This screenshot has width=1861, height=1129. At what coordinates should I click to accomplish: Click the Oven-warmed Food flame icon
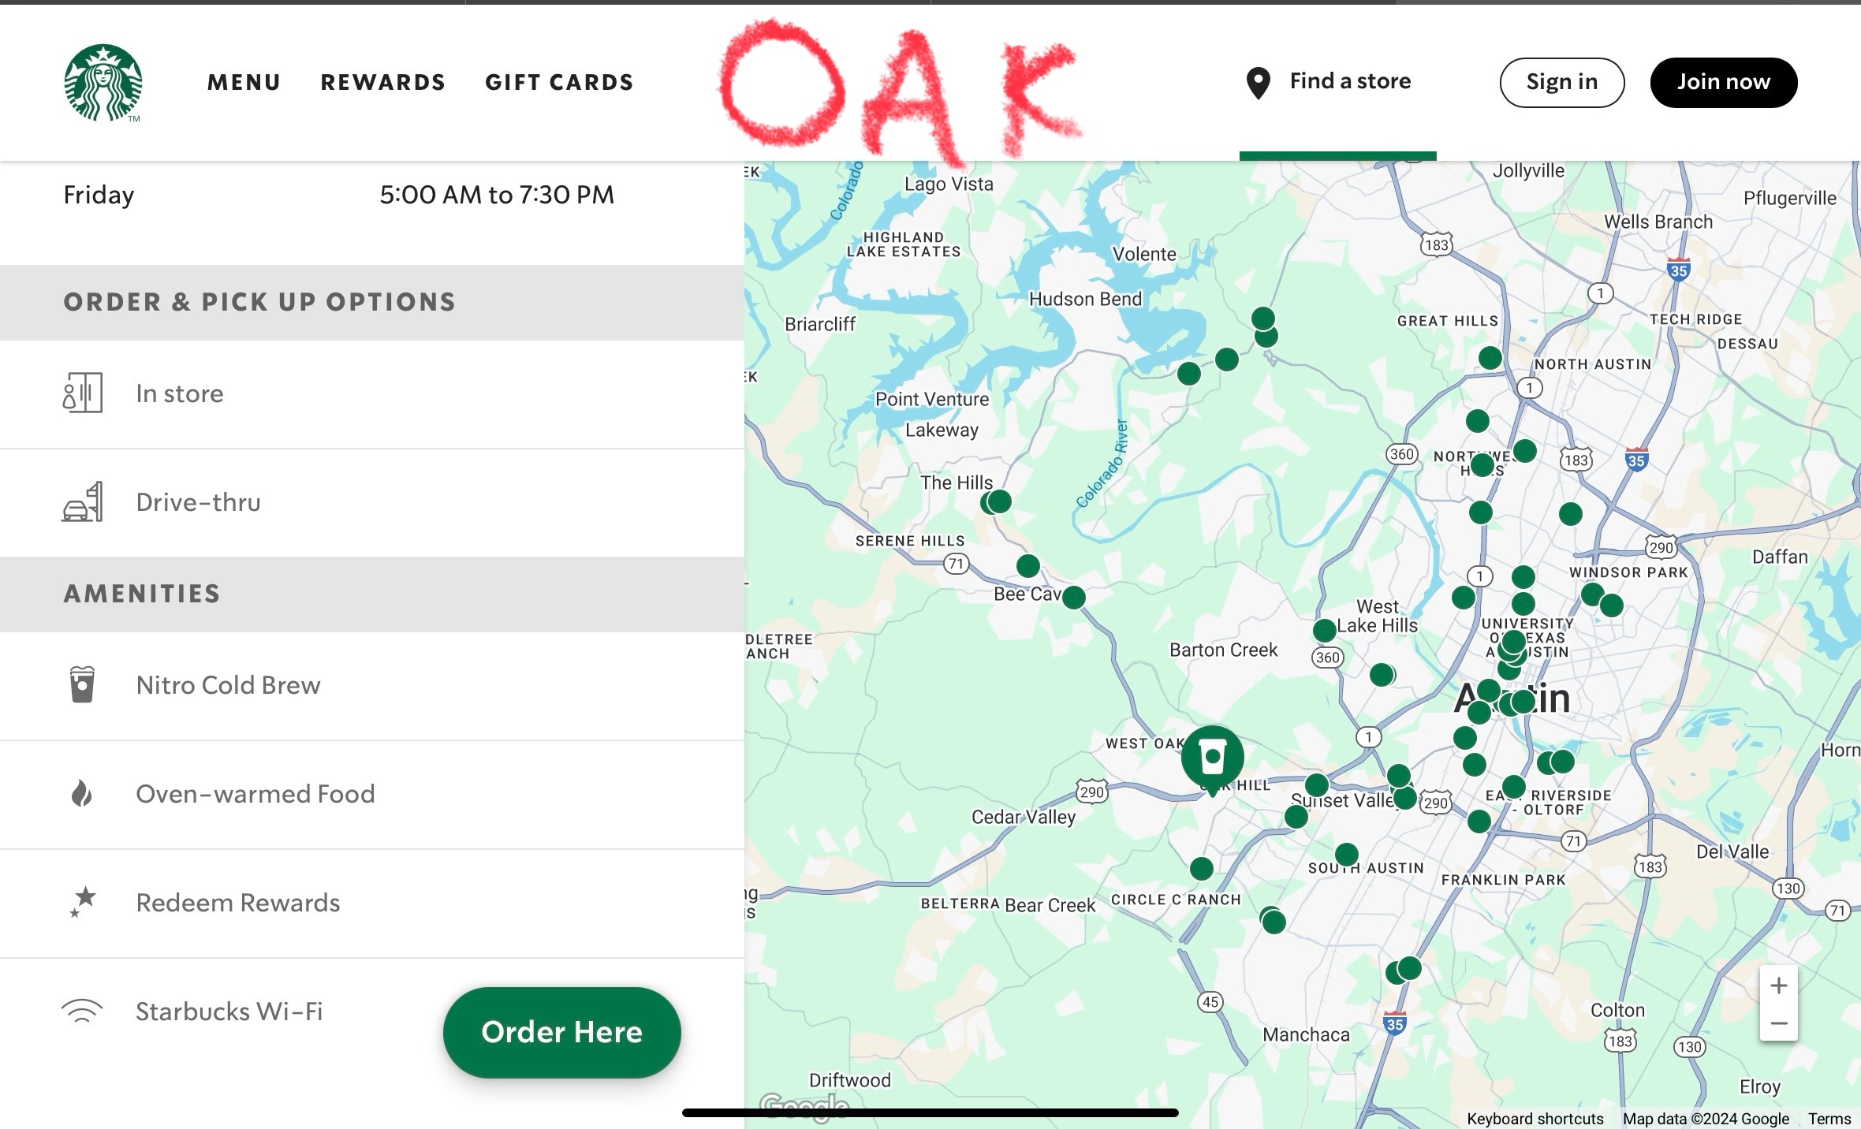(x=82, y=793)
